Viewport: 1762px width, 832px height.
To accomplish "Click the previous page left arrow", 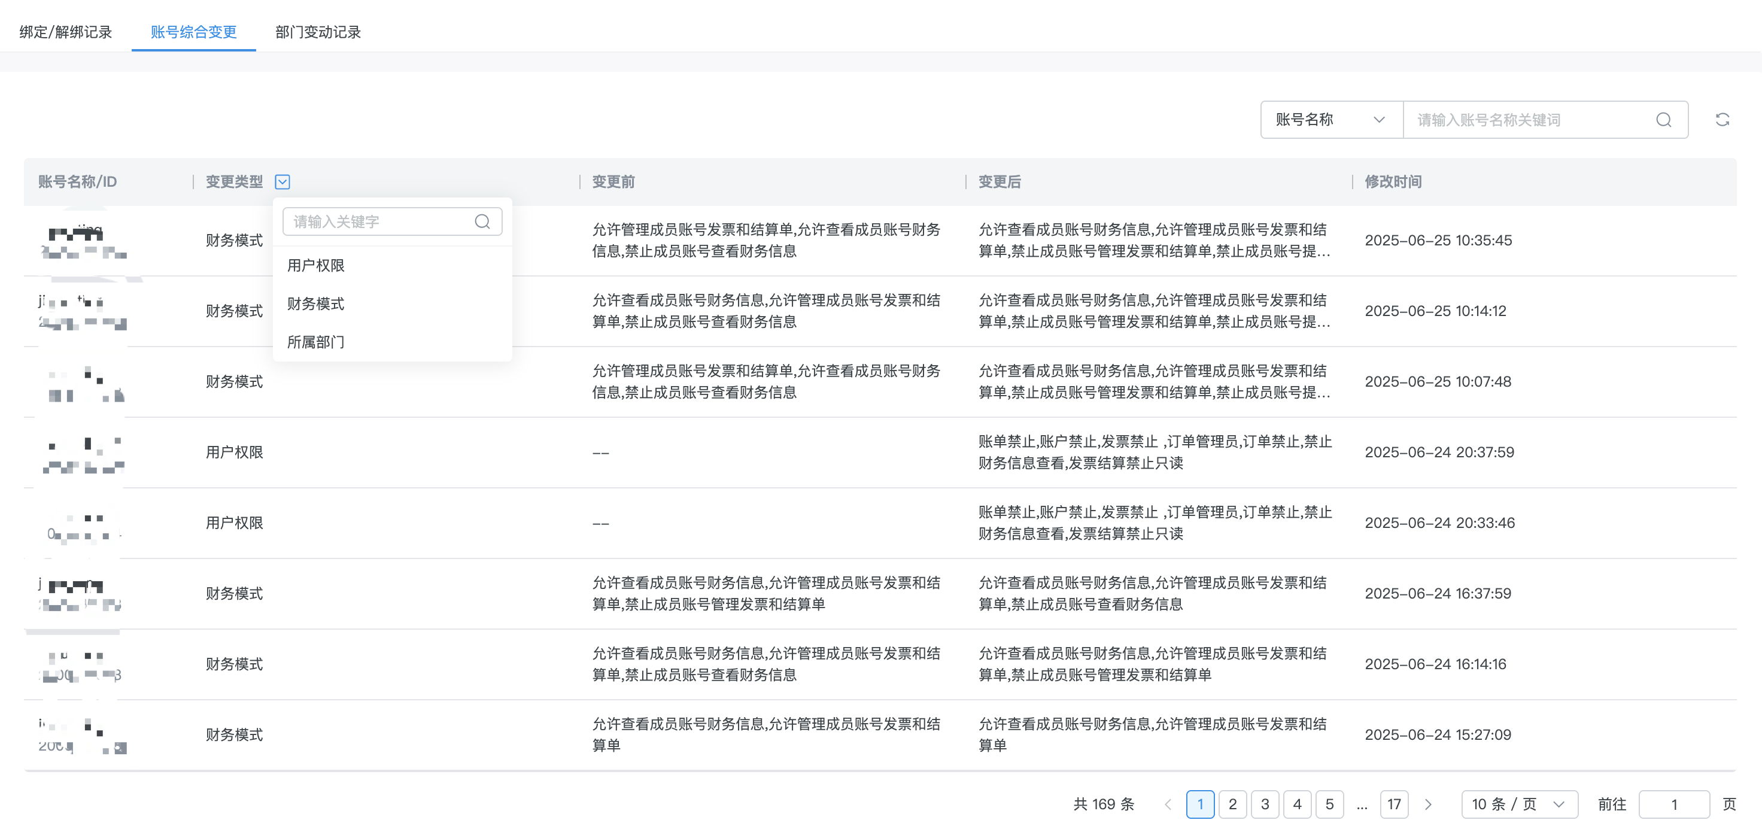I will [x=1168, y=804].
